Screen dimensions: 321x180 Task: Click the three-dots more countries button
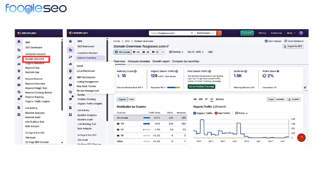tap(163, 52)
